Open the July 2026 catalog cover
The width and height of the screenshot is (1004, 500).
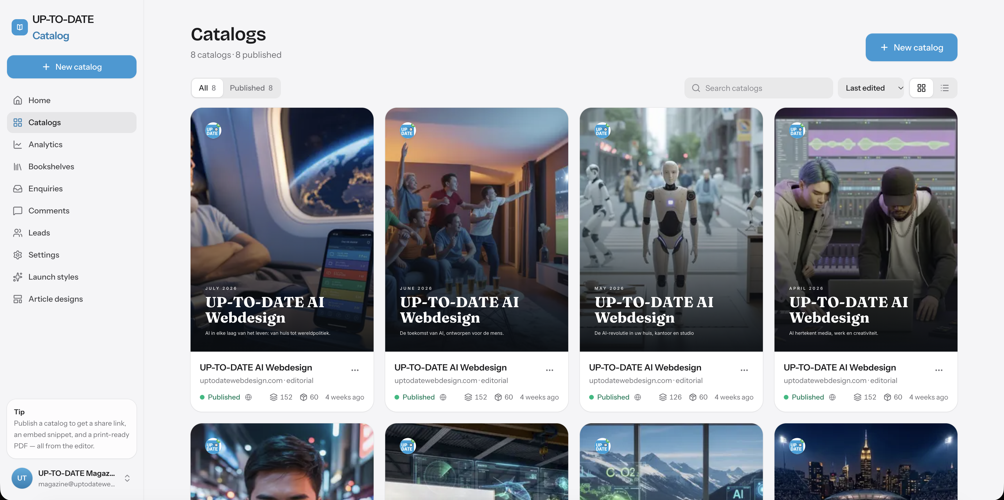tap(282, 230)
